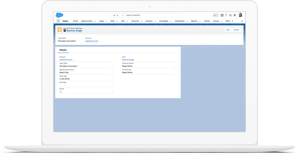Expand the Files tab chevron

tap(127, 21)
